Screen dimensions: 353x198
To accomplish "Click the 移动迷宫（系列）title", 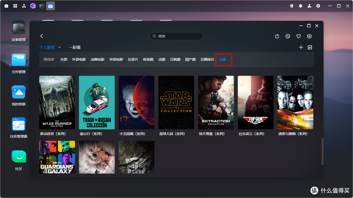I will (x=53, y=134).
